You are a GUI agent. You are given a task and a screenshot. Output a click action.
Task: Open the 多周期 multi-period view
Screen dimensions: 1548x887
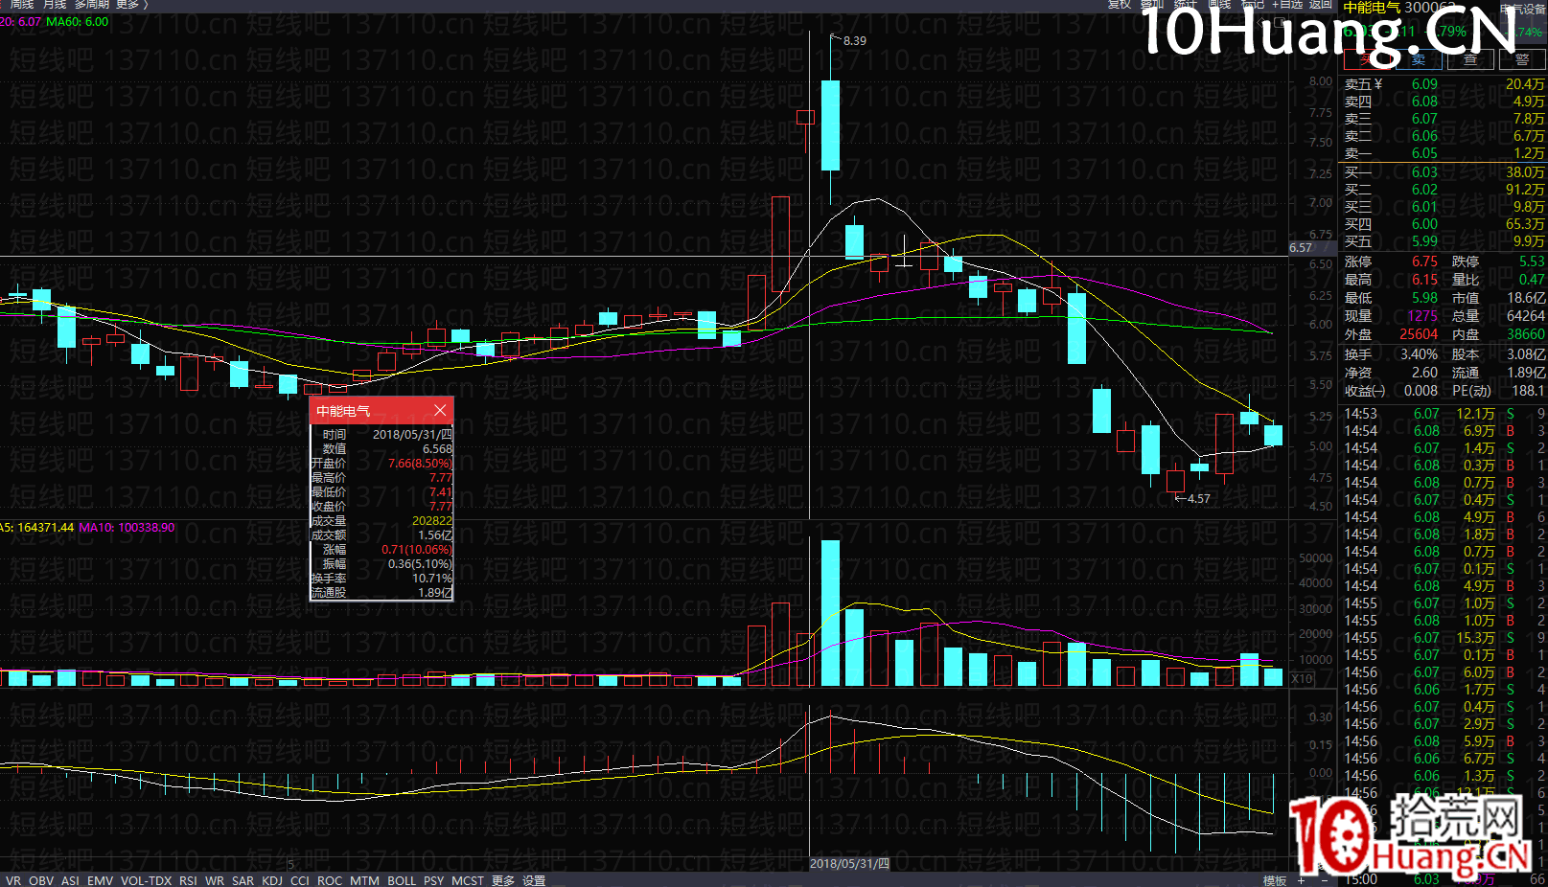click(92, 5)
